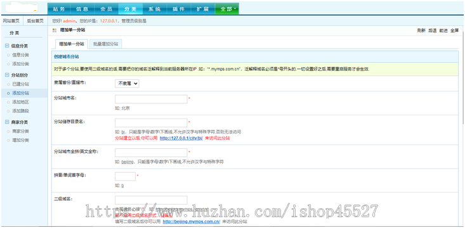Open the 扩展 top menu
This screenshot has height=228, width=465.
coord(202,9)
